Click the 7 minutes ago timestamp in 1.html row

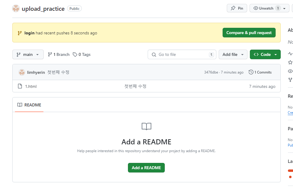262,86
